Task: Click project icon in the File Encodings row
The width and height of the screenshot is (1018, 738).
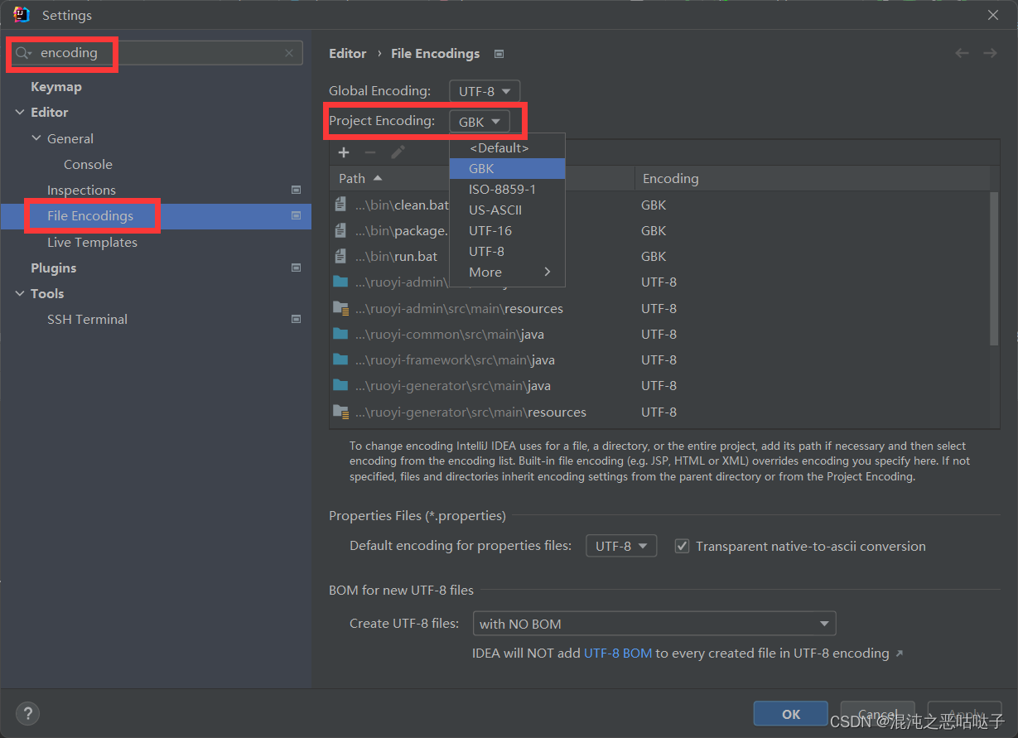Action: (x=296, y=215)
